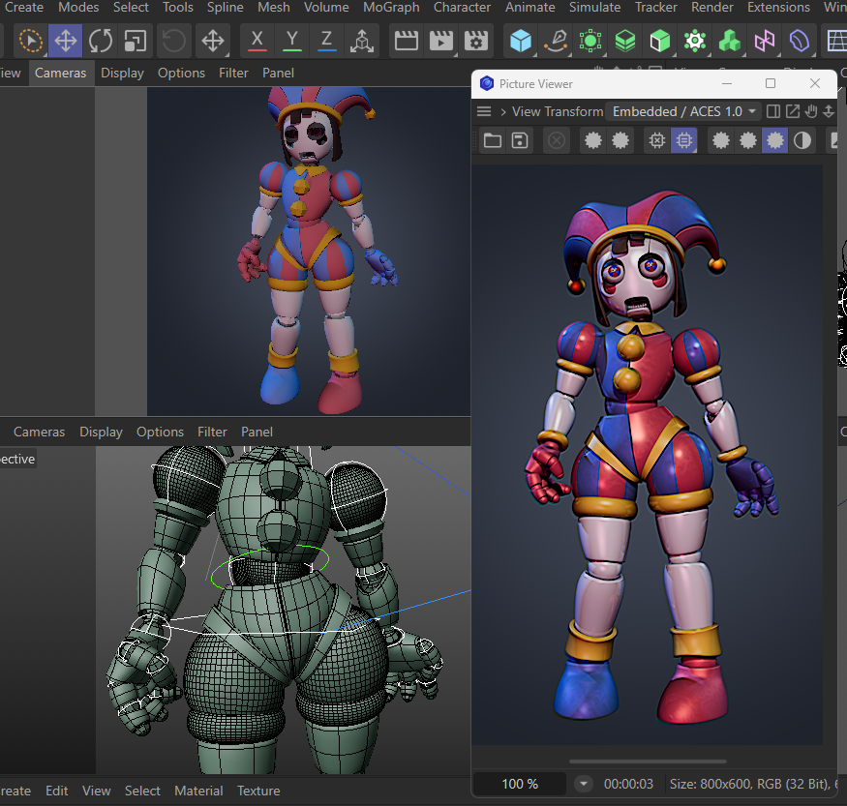Click the greyed-out reset rotation icon
Screen dimensions: 847x806
pos(173,41)
